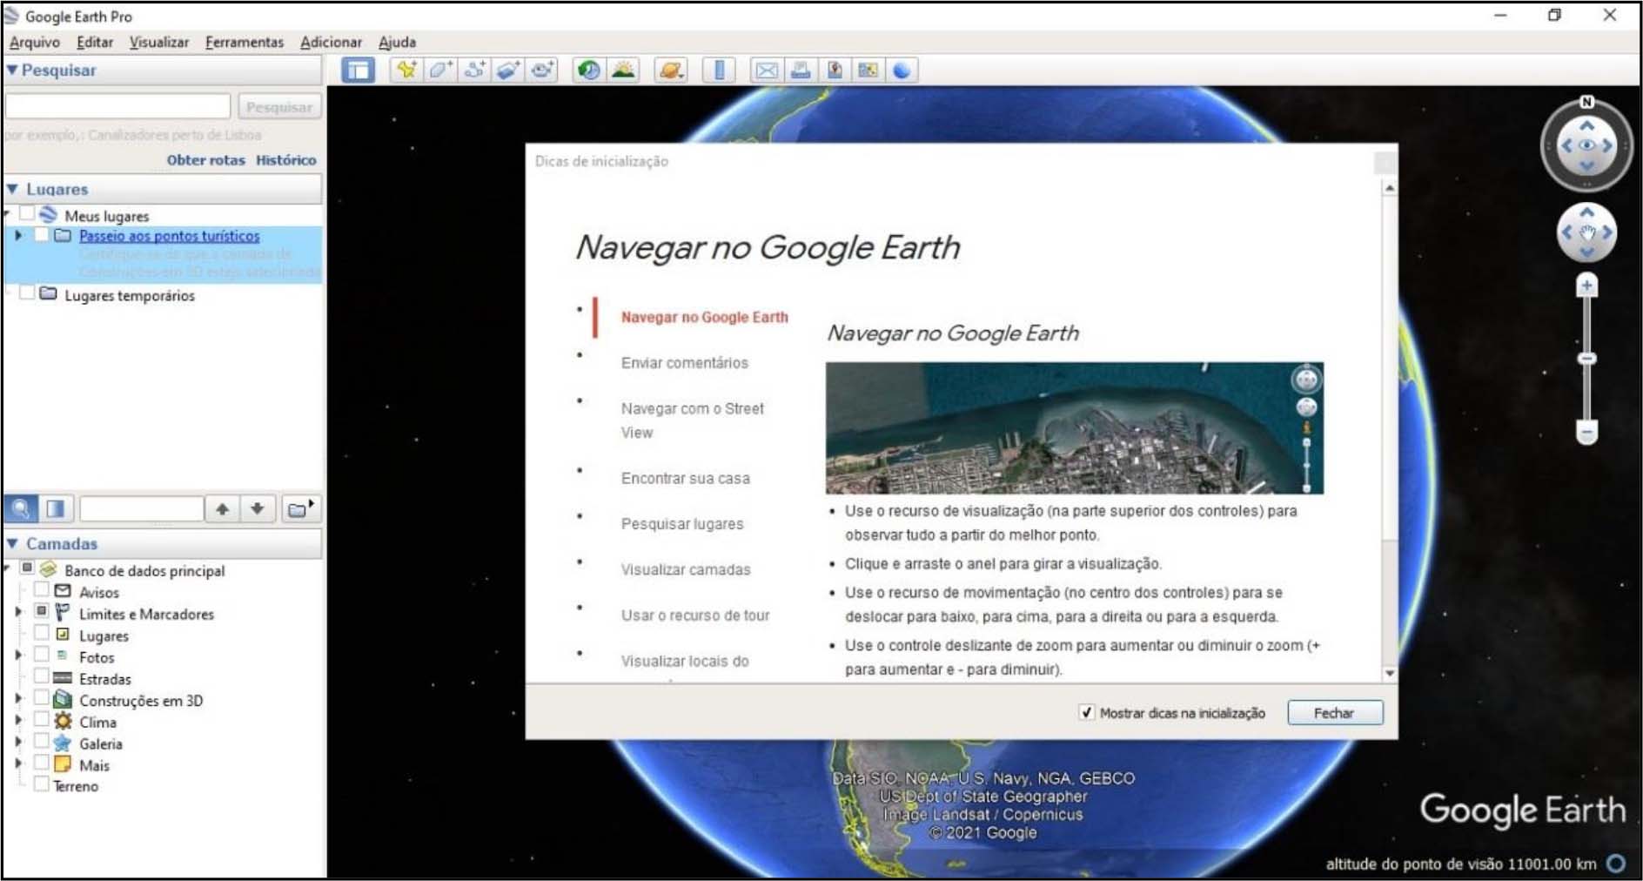Toggle the Avisos layer checkbox
This screenshot has height=881, width=1643.
(x=41, y=590)
